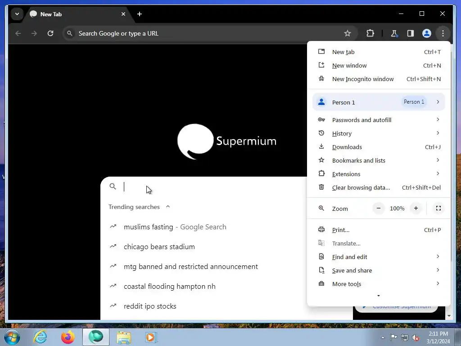Click the page scrollbar down arrow
Image resolution: width=461 pixels, height=346 pixels.
coord(449,316)
